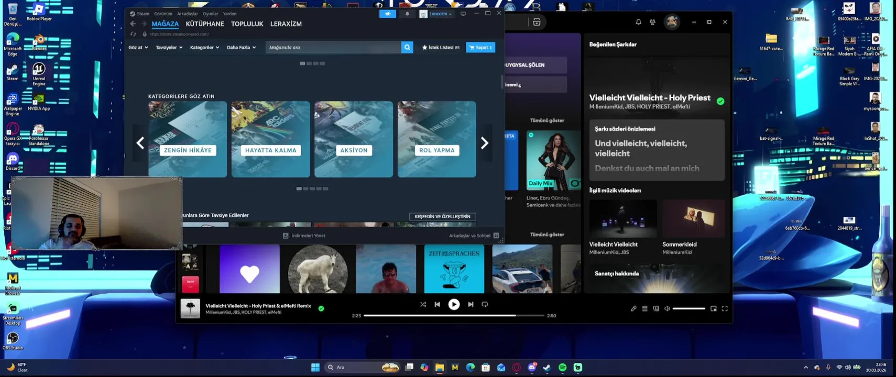Show next categories with right carousel arrow

coord(485,143)
